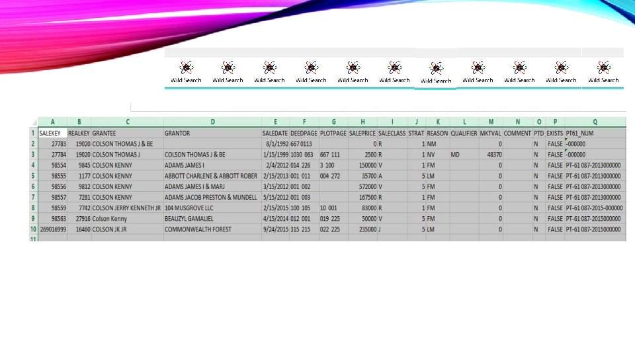Image resolution: width=635 pixels, height=357 pixels.
Task: Select cell ABBOTT CHARLENE & ABBOTT ROBER
Action: point(212,176)
